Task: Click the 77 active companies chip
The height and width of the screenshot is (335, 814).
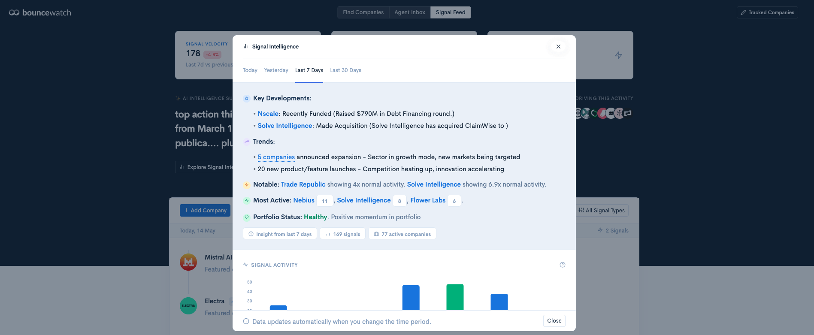Action: pos(402,234)
